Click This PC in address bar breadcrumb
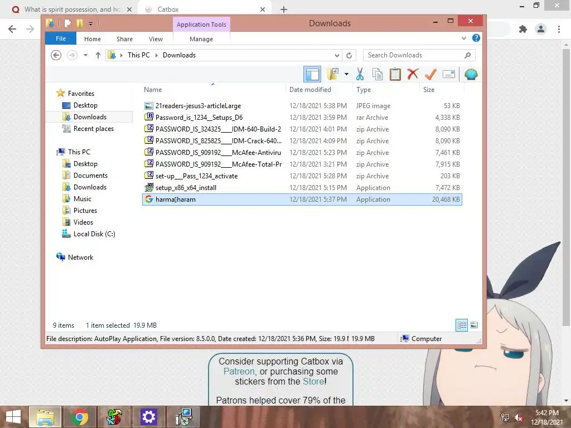The height and width of the screenshot is (428, 571). point(138,55)
